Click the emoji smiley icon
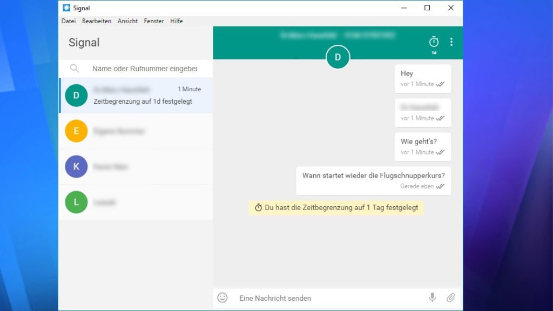This screenshot has width=553, height=311. [x=222, y=298]
